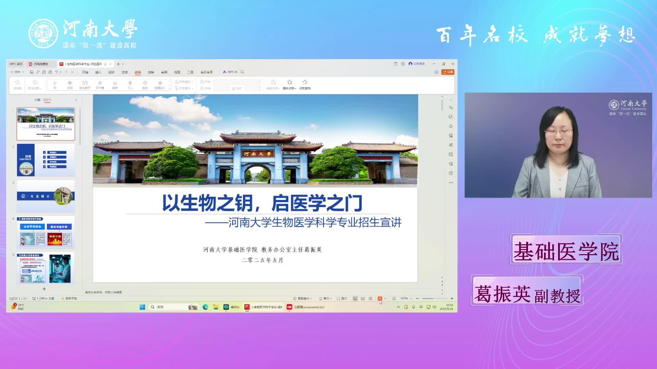657x369 pixels.
Task: Click the print icon in the quick toolbar
Action: (x=44, y=72)
